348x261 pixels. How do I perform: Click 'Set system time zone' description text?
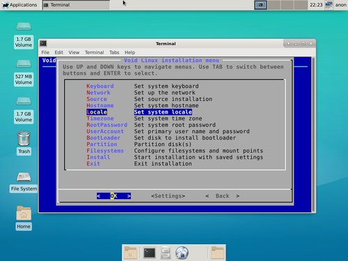click(168, 118)
